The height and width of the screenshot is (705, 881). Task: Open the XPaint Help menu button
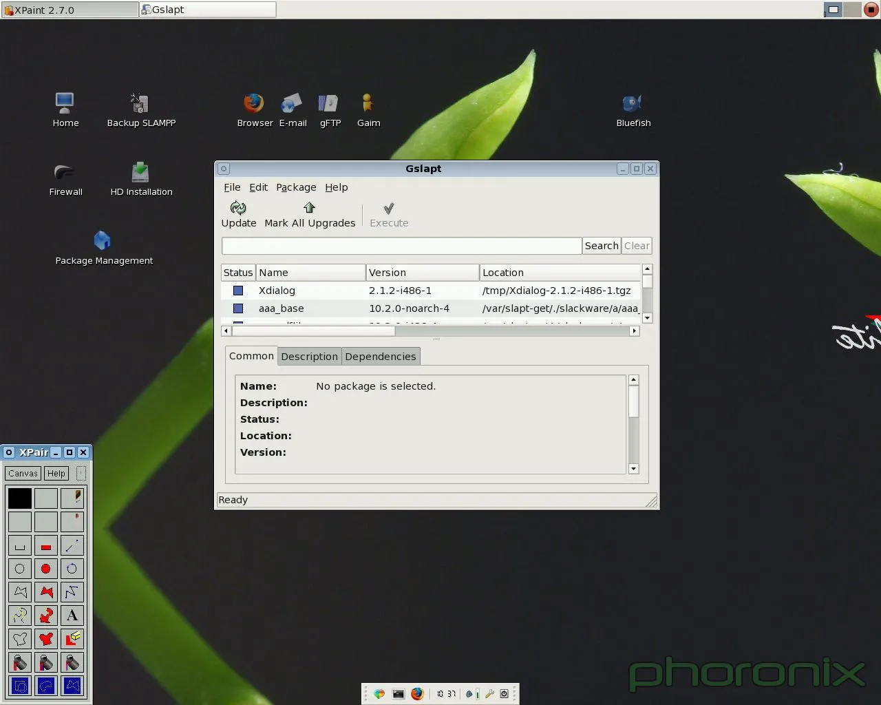point(56,473)
